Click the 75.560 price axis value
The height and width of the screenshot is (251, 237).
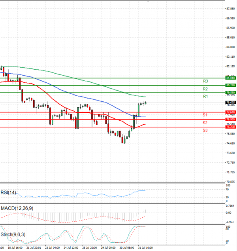(231, 134)
